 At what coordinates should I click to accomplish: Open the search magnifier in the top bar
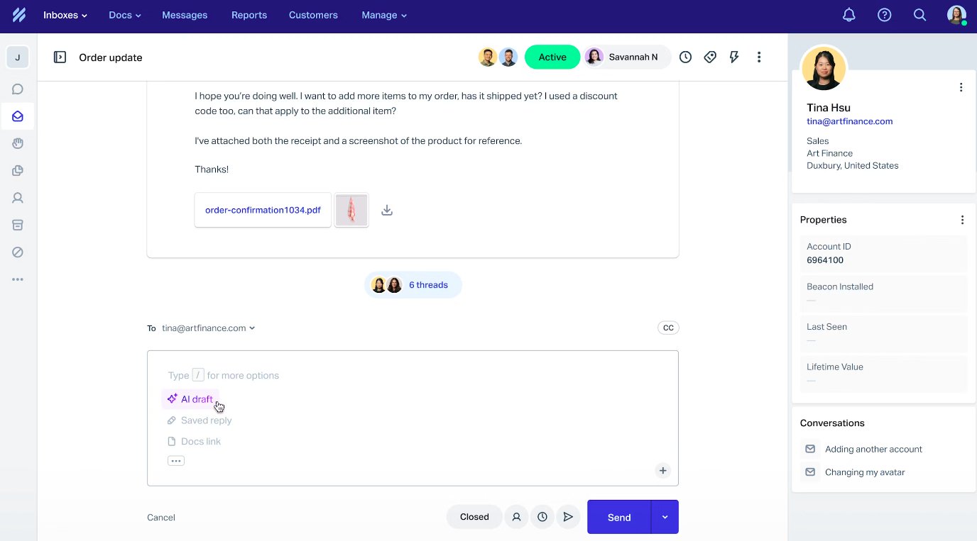(x=919, y=14)
